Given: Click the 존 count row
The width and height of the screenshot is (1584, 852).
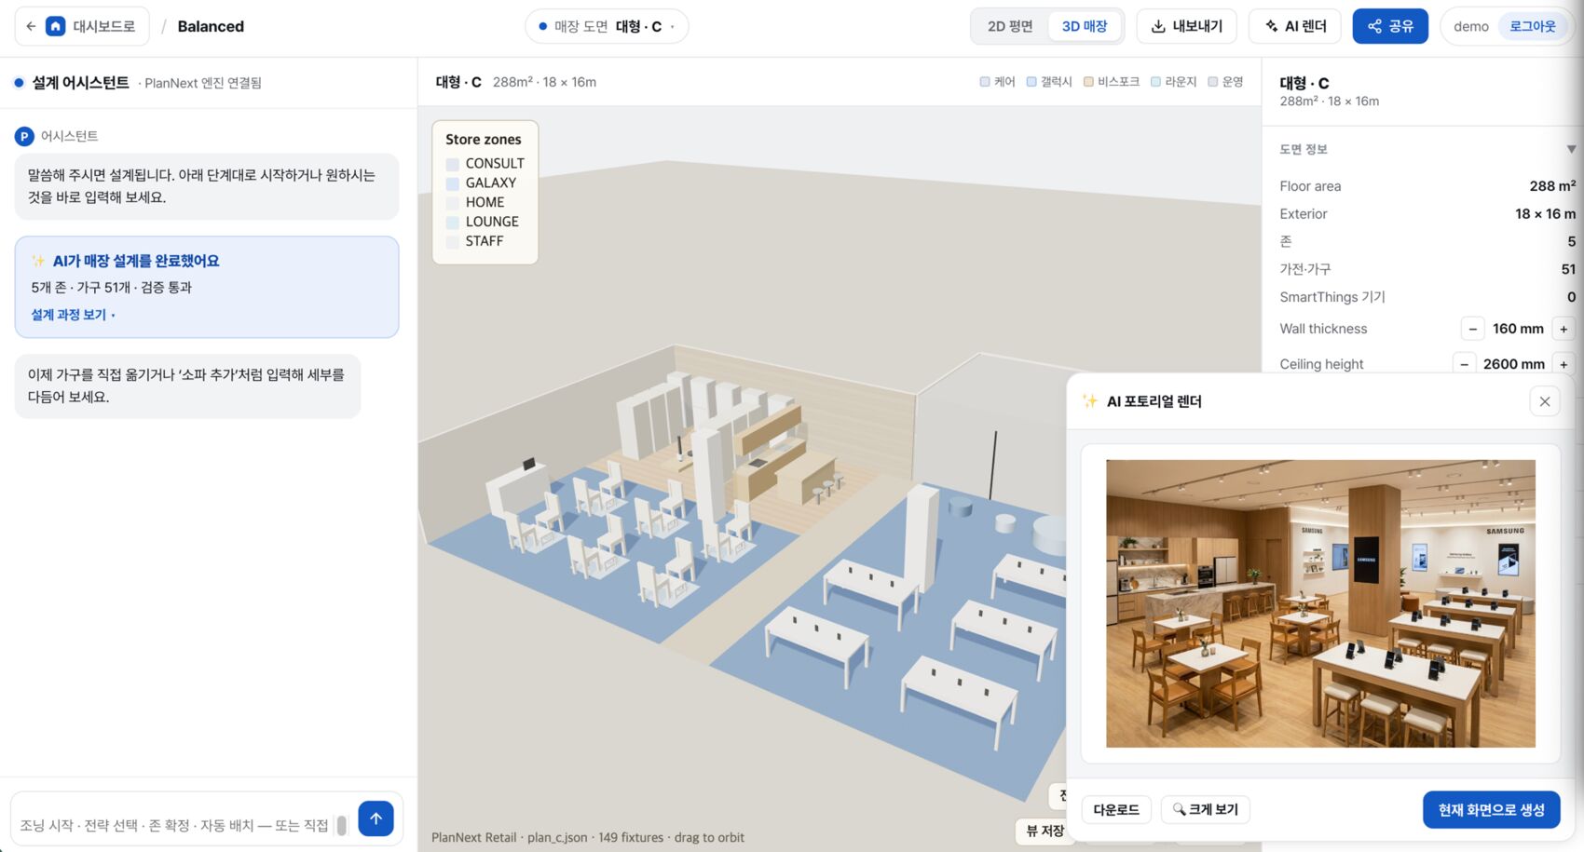Looking at the screenshot, I should pos(1427,241).
